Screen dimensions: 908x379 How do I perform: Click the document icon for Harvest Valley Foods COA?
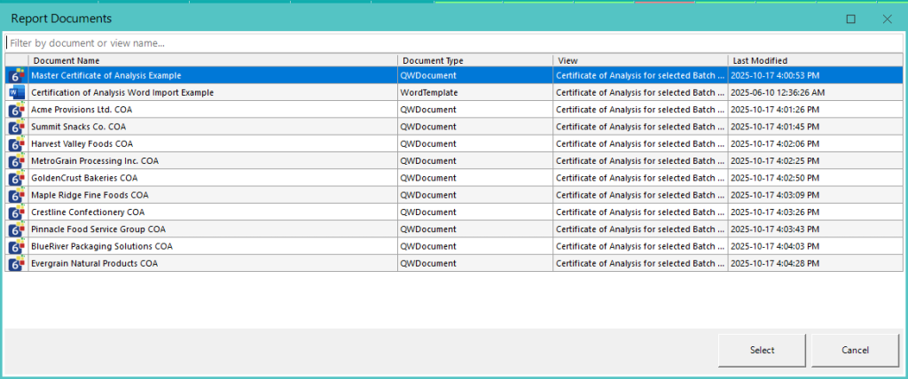tap(16, 144)
